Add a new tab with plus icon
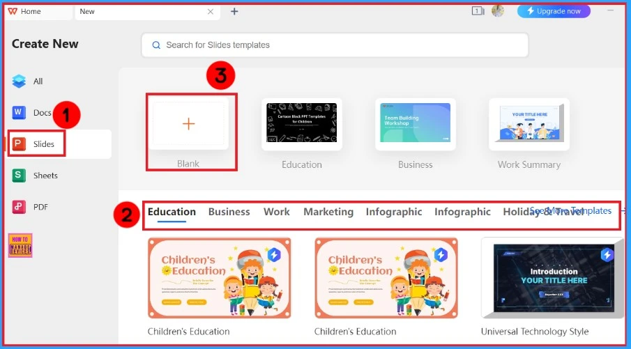 (234, 12)
